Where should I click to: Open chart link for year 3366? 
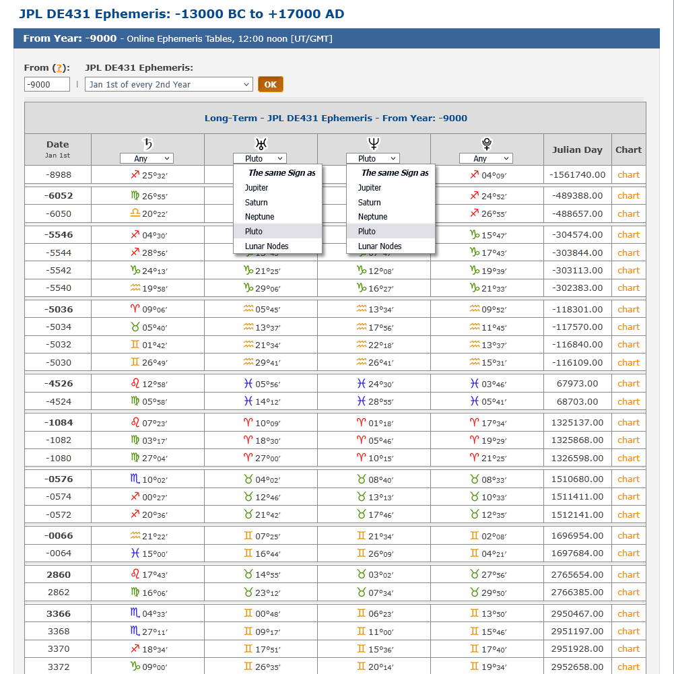point(628,614)
